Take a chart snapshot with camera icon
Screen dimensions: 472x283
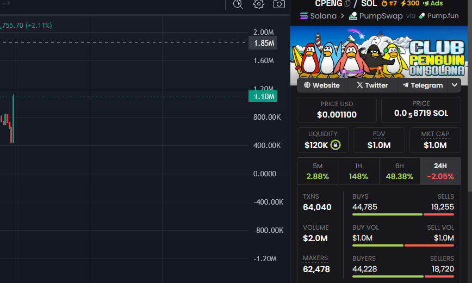pyautogui.click(x=279, y=4)
